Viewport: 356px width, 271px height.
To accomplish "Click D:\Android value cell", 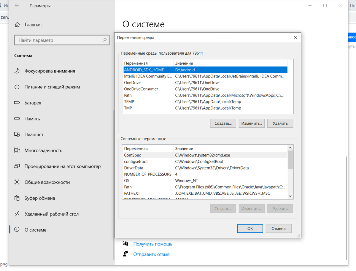I will coord(185,70).
